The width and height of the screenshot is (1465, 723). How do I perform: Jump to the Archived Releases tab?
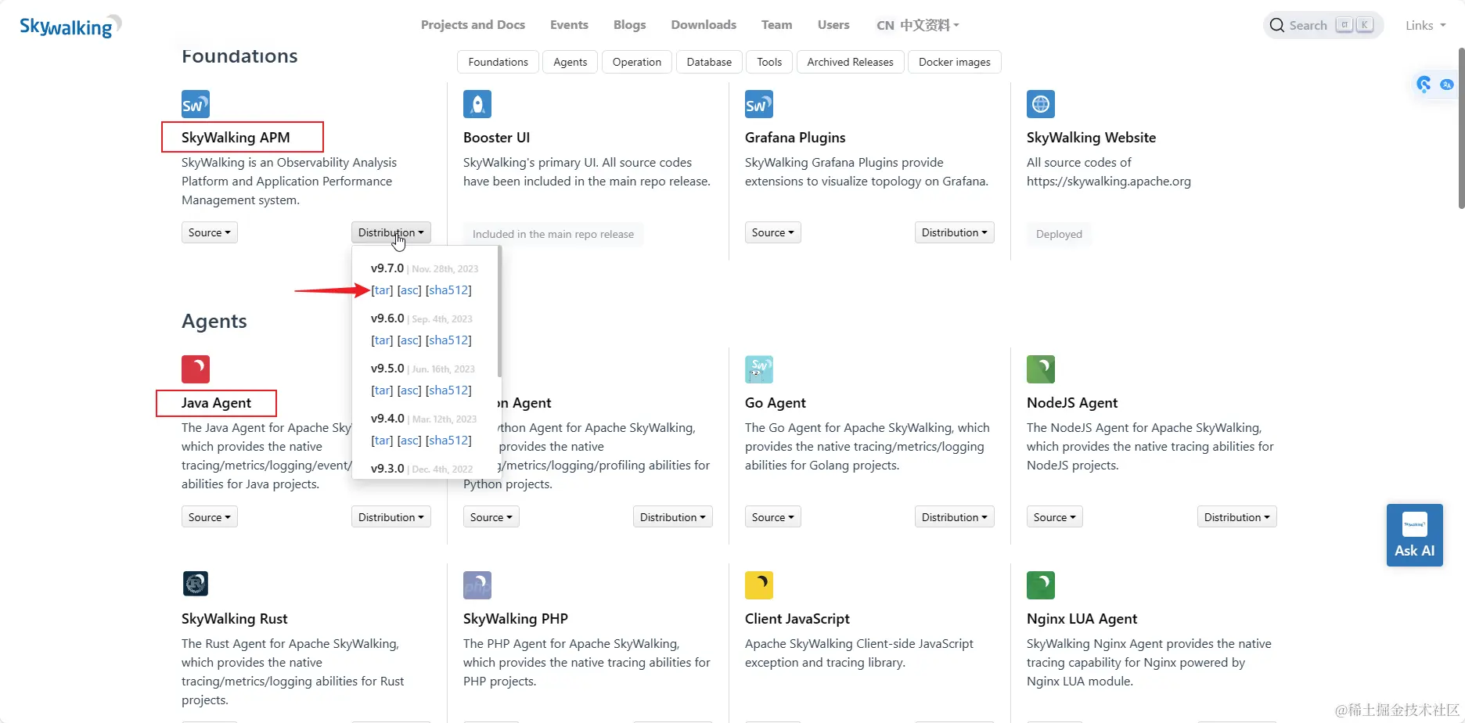[x=850, y=62]
